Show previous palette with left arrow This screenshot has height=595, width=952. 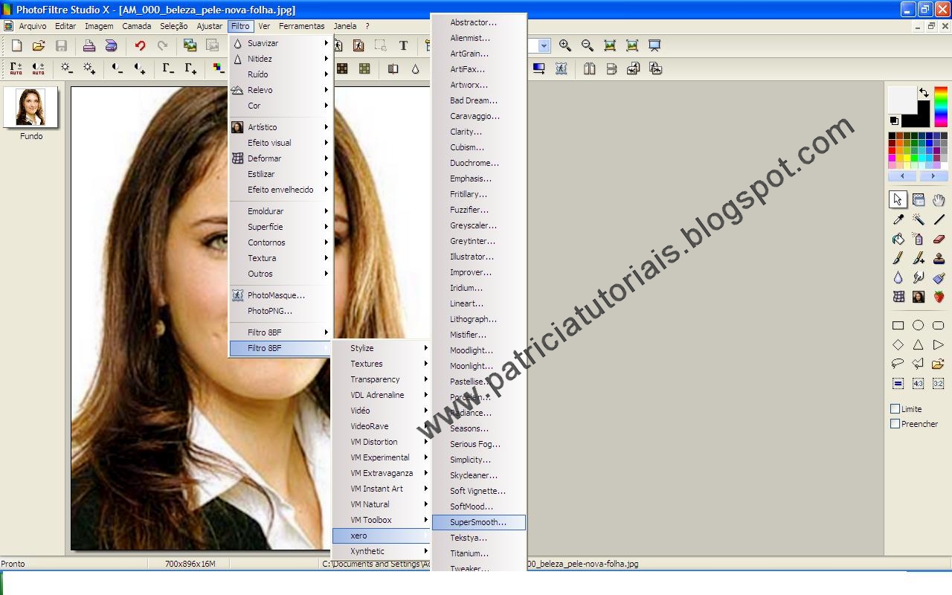click(903, 176)
